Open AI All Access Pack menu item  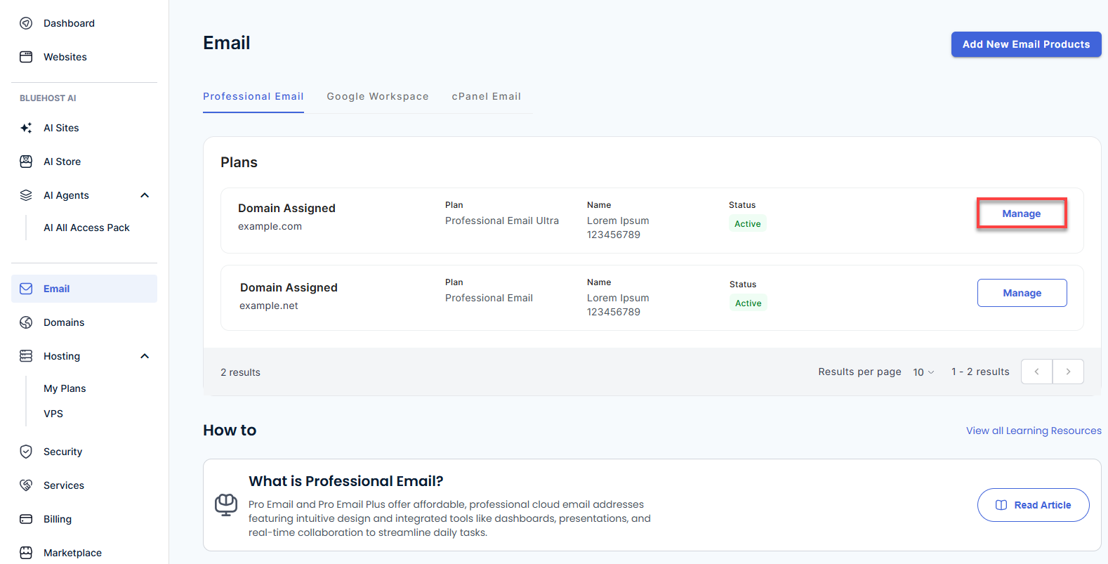coord(86,228)
